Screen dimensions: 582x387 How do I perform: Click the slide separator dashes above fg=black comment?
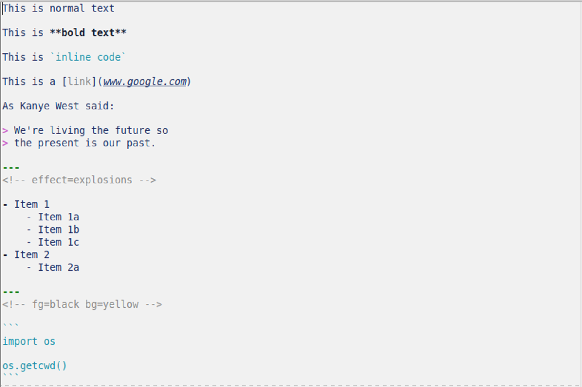(11, 292)
